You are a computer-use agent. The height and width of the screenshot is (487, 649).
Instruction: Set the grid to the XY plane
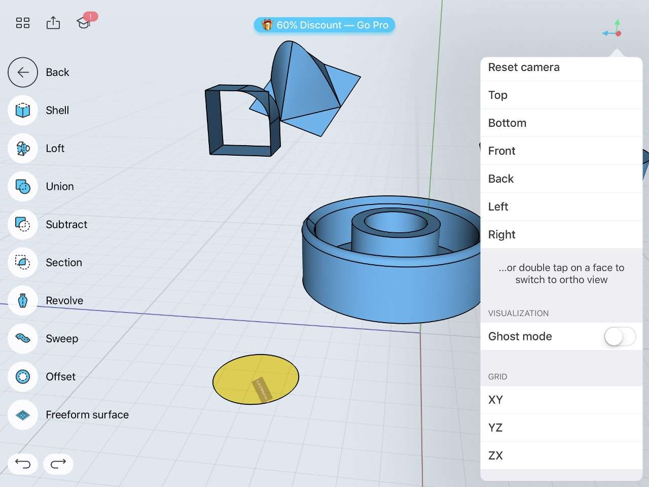(561, 400)
